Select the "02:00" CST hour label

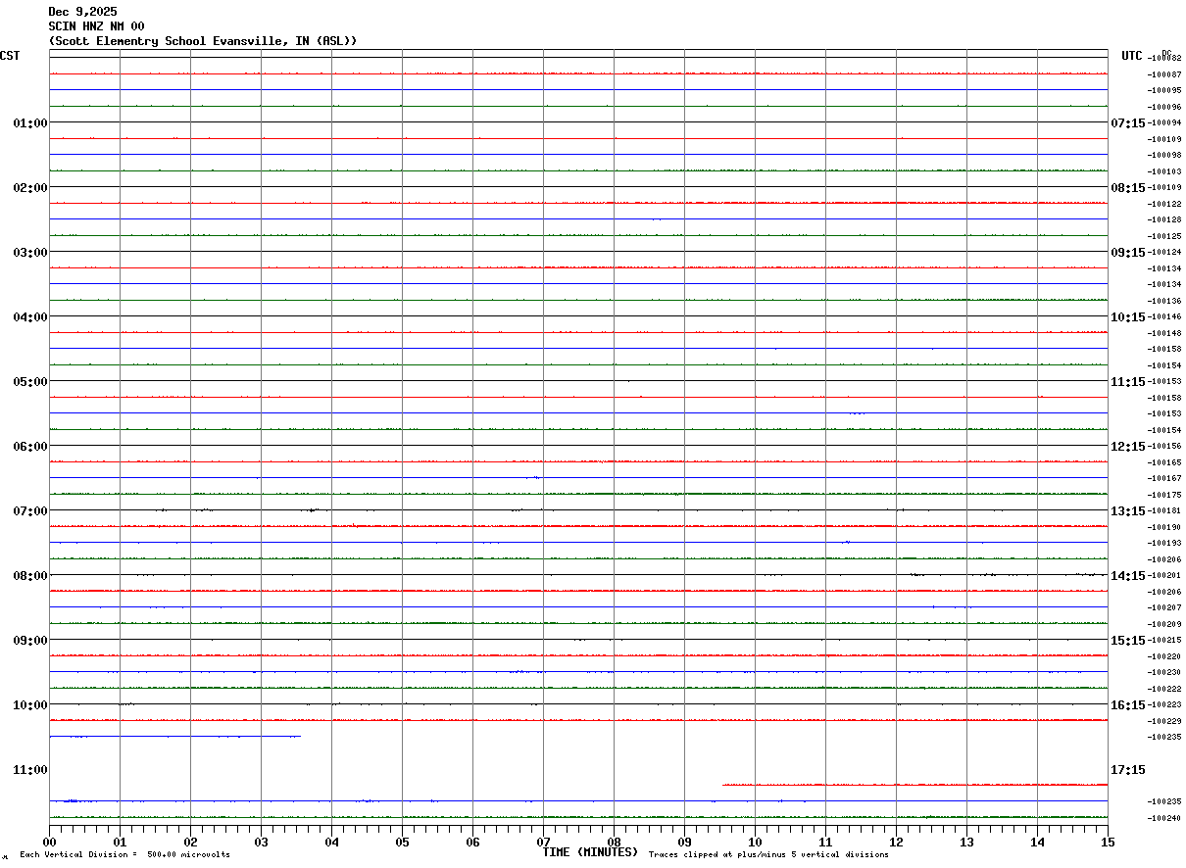pos(30,188)
